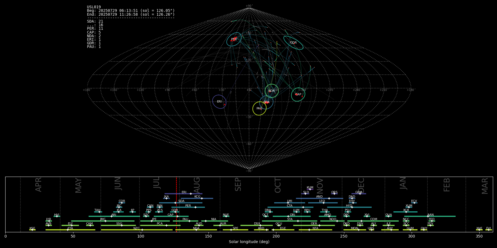Click the COM shower bar in timeline
Image resolution: width=497 pixels, height=248 pixels.
(x=373, y=221)
